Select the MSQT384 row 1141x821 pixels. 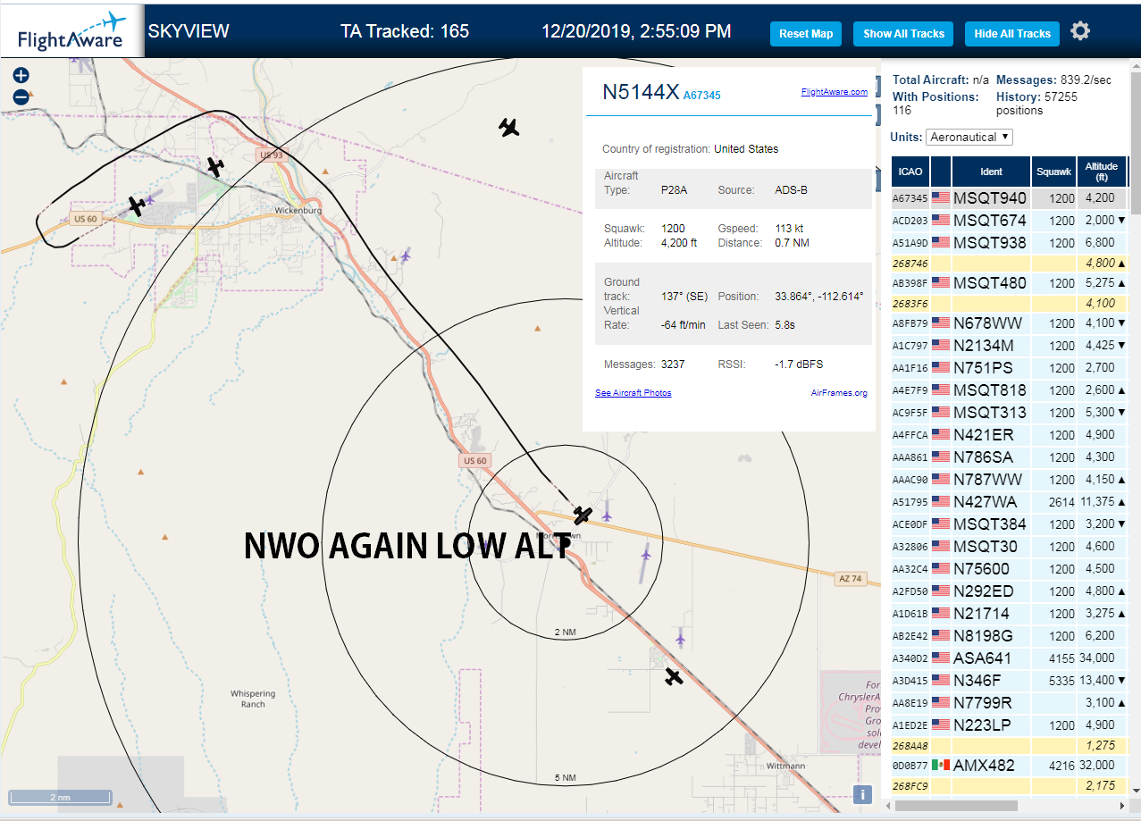tap(1009, 524)
